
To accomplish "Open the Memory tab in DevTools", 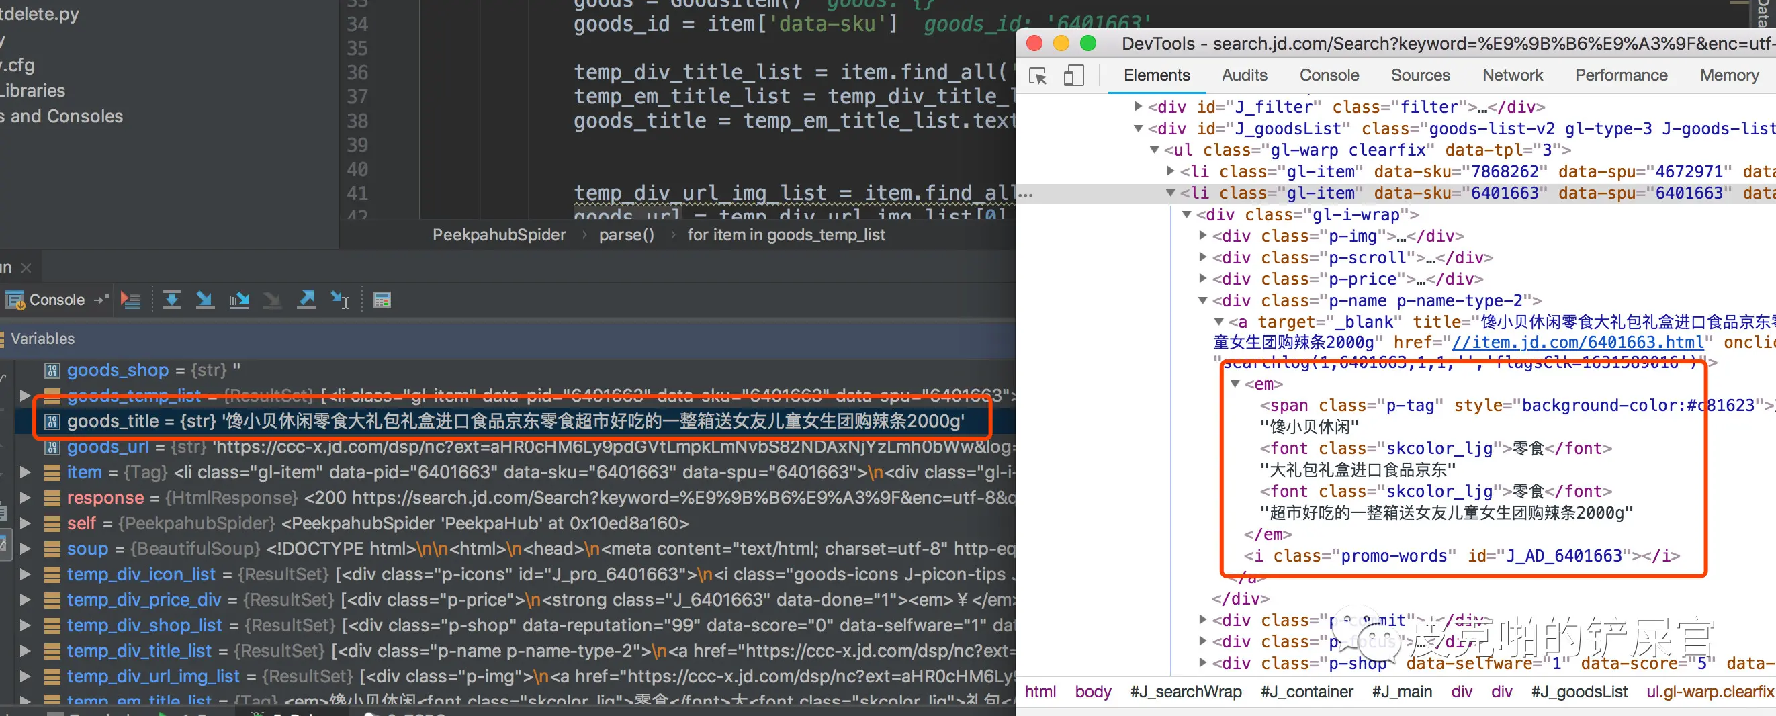I will point(1729,75).
